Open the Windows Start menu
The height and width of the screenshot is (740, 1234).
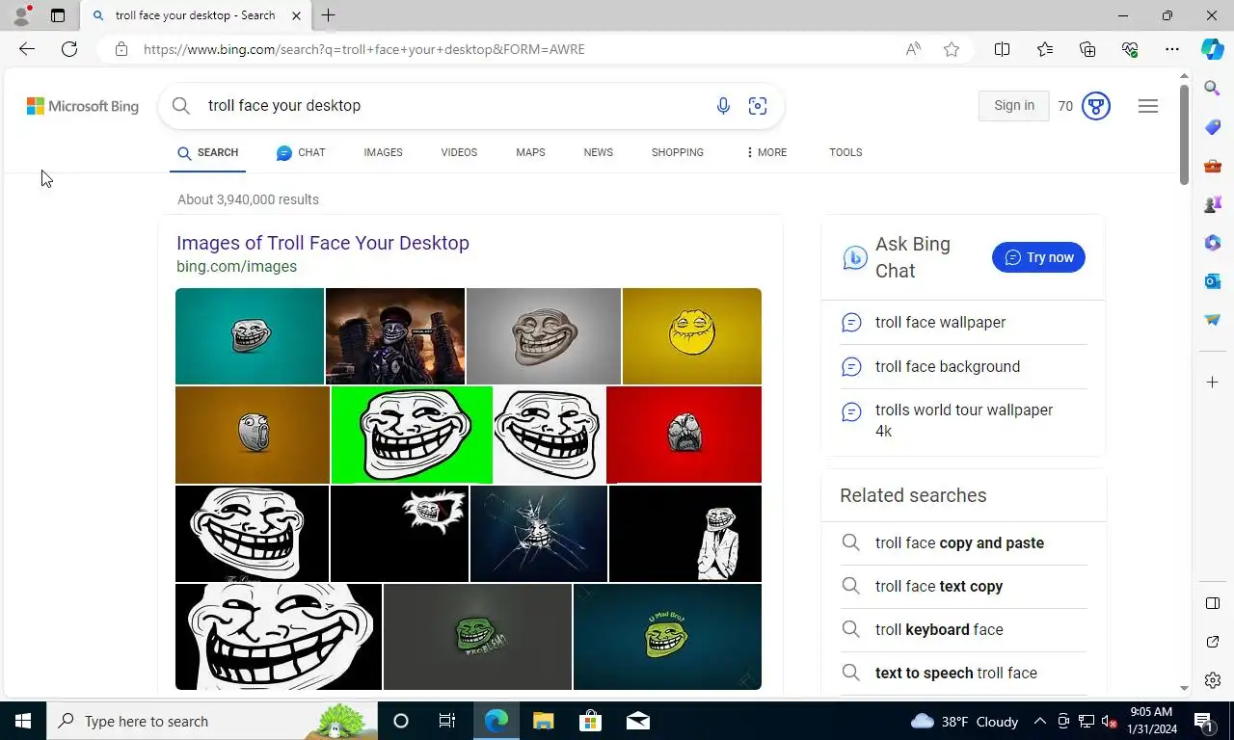(x=23, y=721)
